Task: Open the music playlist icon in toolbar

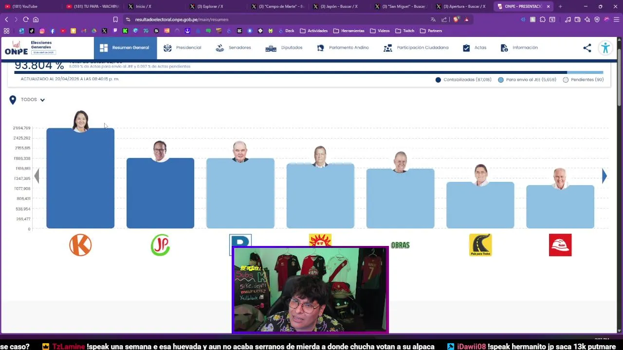Action: pos(568,19)
